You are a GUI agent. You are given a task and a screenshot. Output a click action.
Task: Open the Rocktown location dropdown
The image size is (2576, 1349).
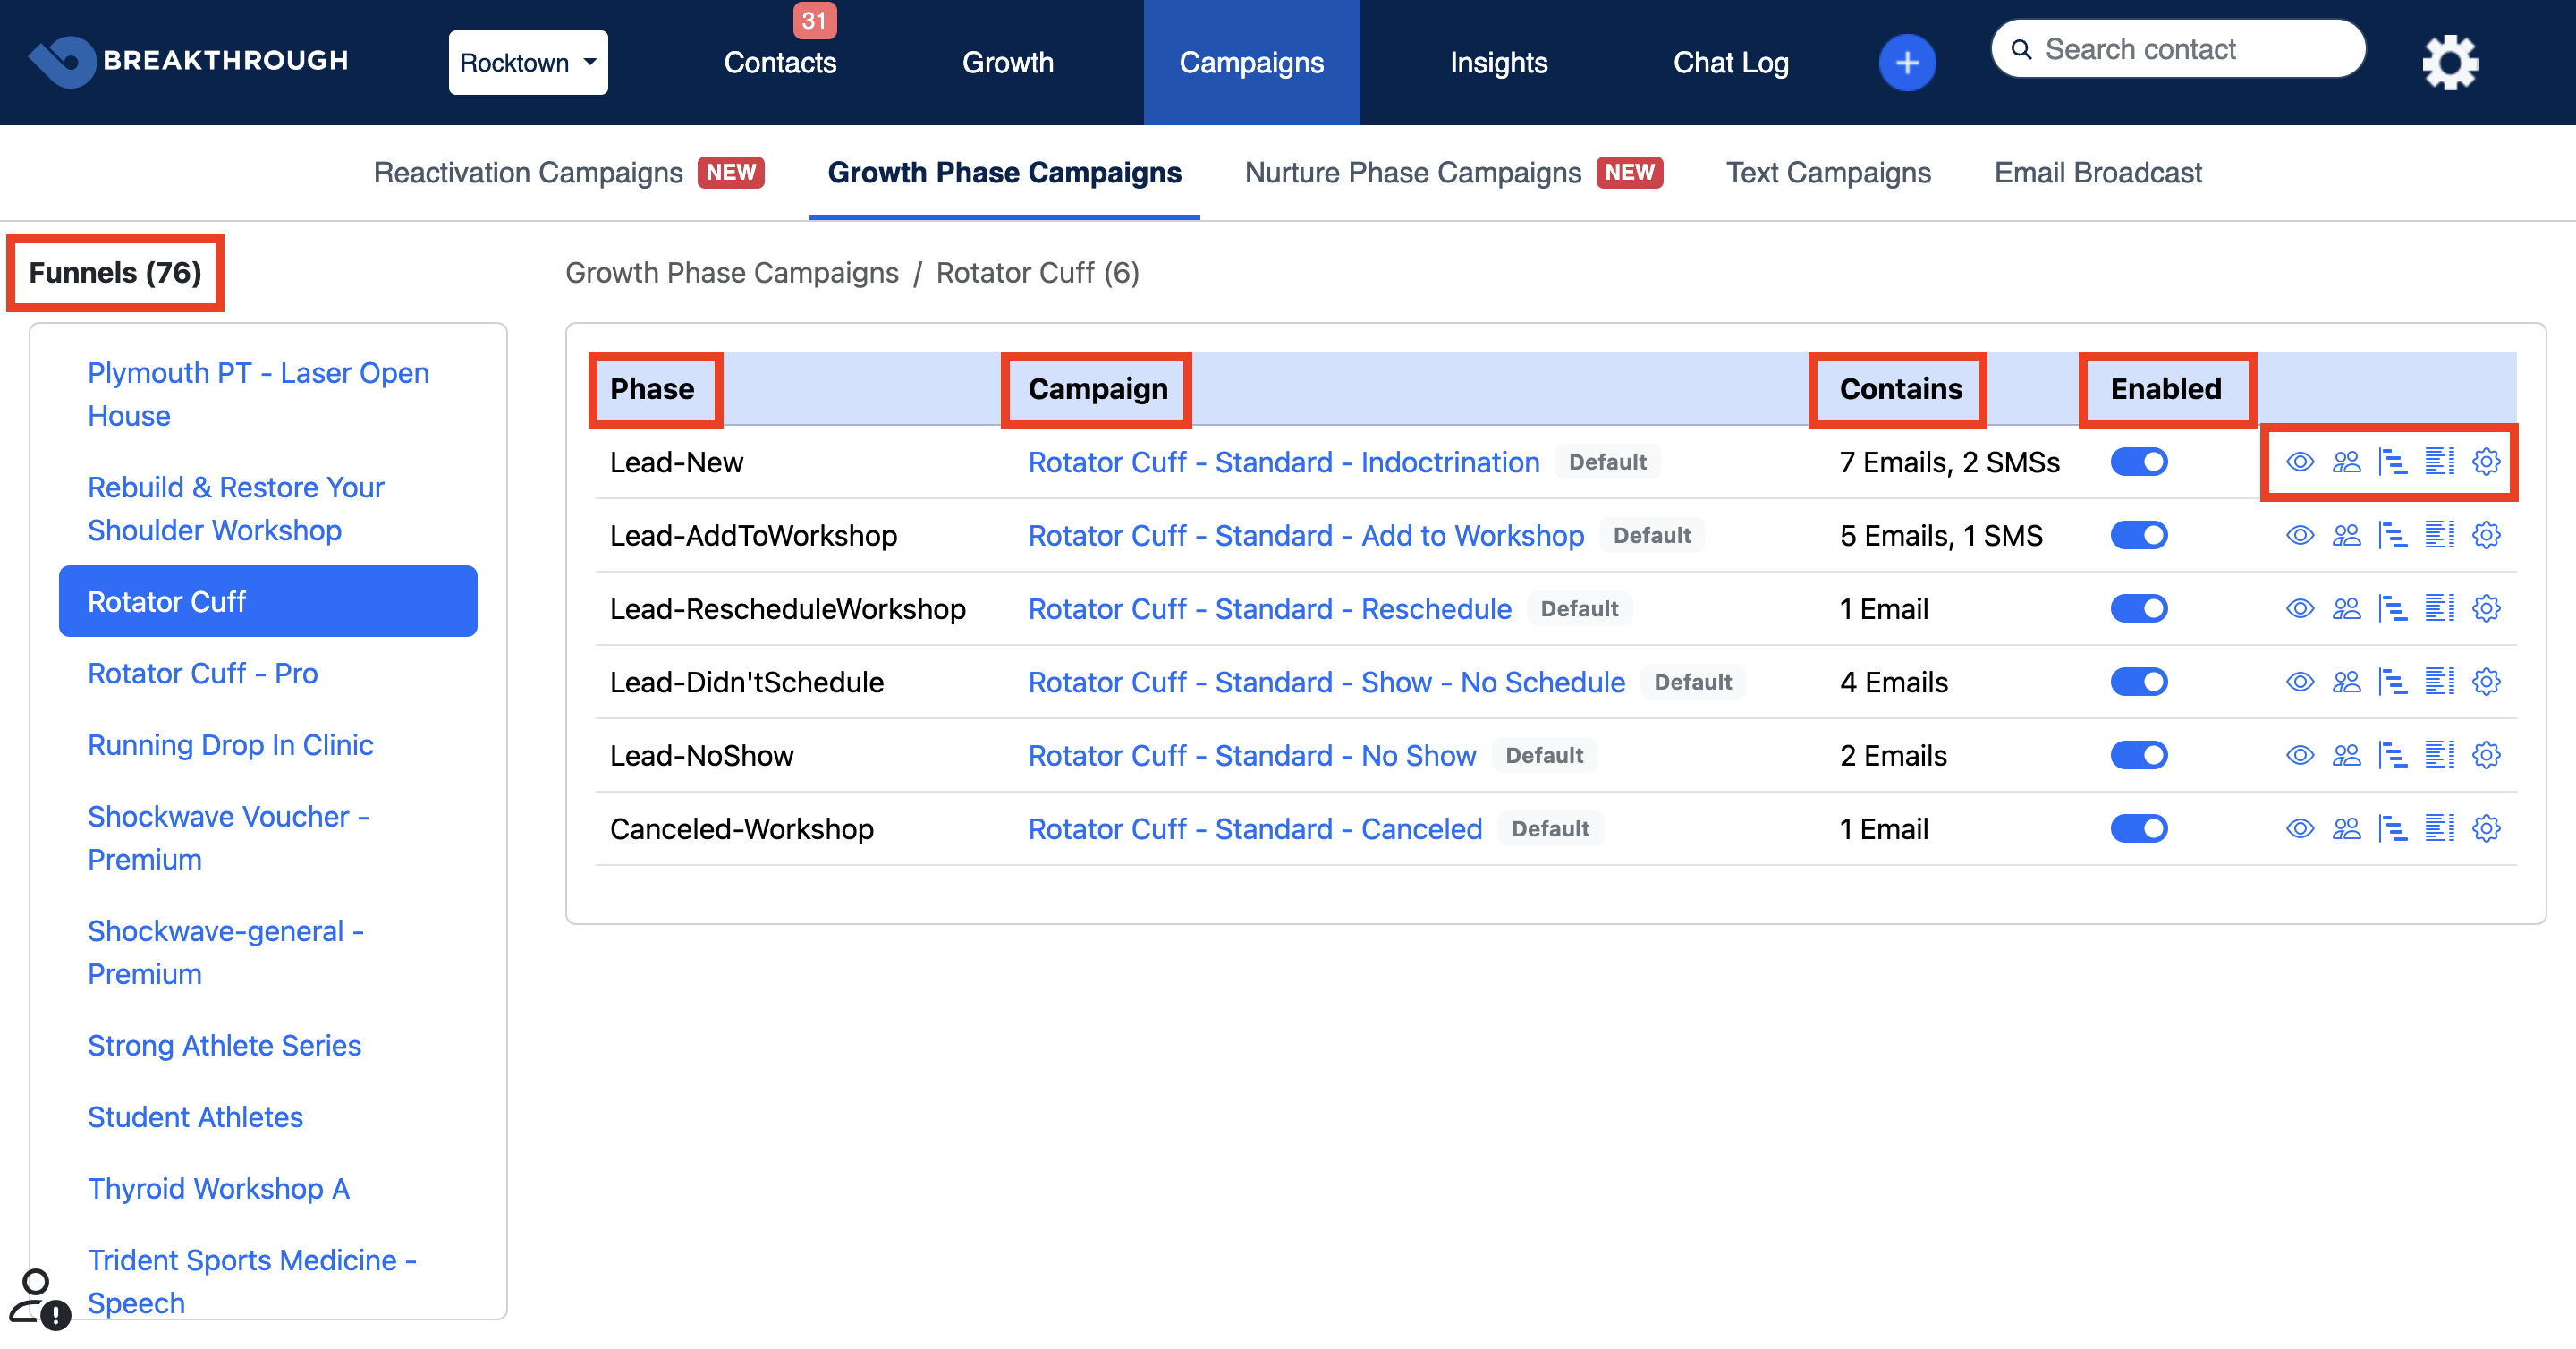(x=527, y=63)
